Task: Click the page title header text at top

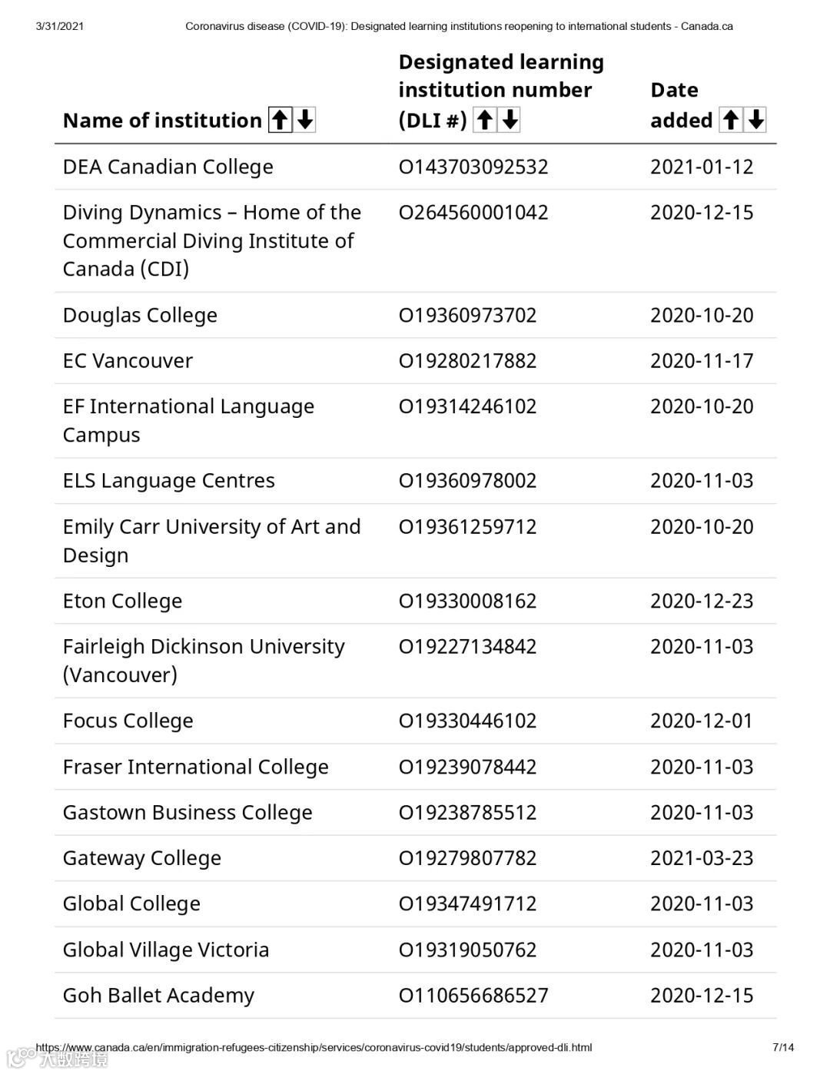Action: 459,26
